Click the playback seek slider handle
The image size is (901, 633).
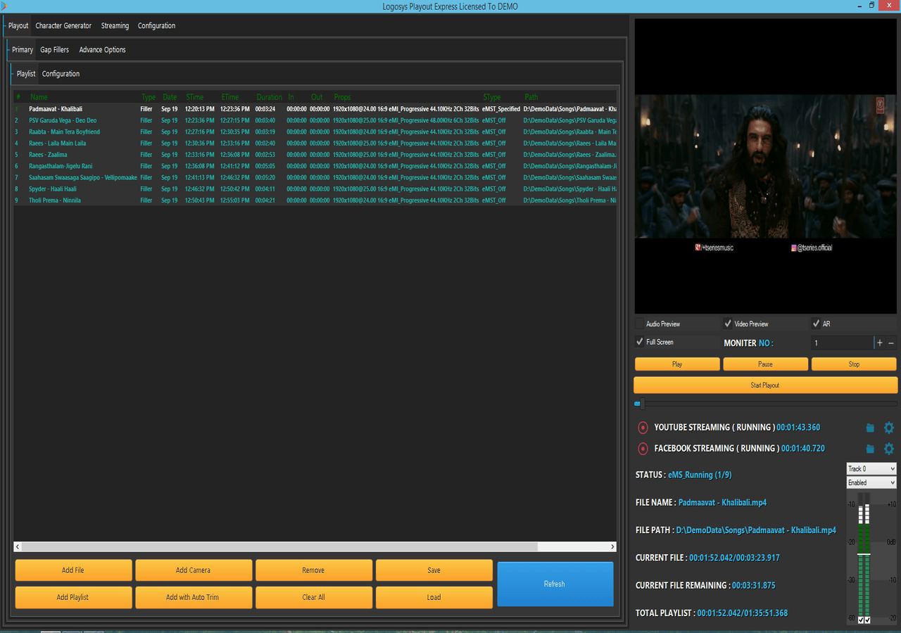pos(641,404)
